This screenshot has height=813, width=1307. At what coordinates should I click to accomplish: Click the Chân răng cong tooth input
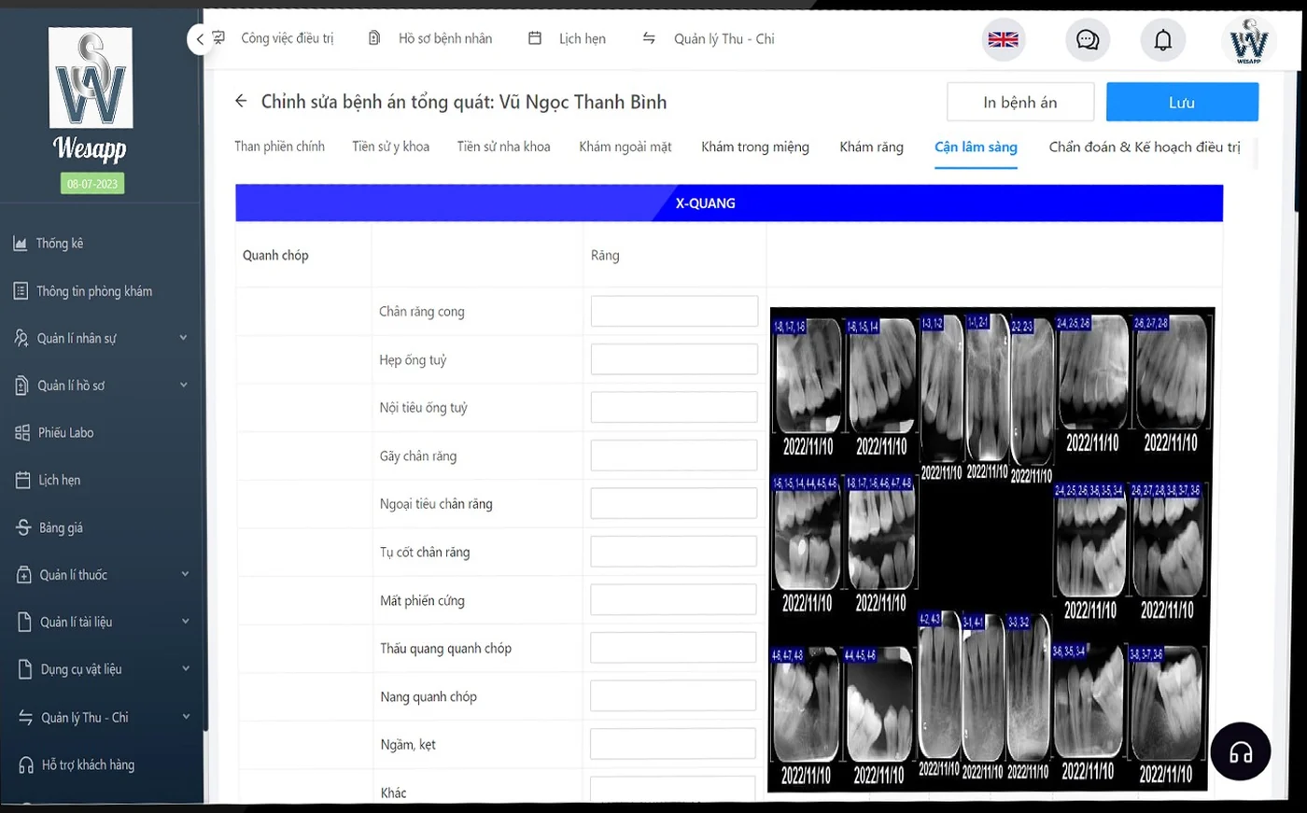(x=674, y=311)
